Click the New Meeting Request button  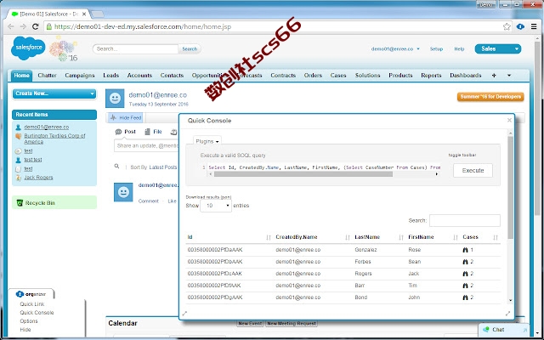coord(292,323)
